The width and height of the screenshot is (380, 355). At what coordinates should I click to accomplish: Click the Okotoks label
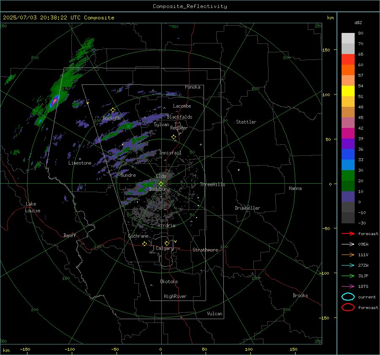(x=169, y=282)
